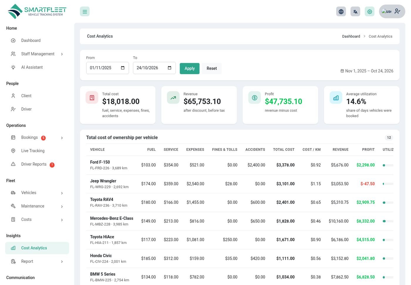Click the Driver Reports warning triangle icon
Image resolution: width=411 pixels, height=285 pixels.
click(13, 164)
